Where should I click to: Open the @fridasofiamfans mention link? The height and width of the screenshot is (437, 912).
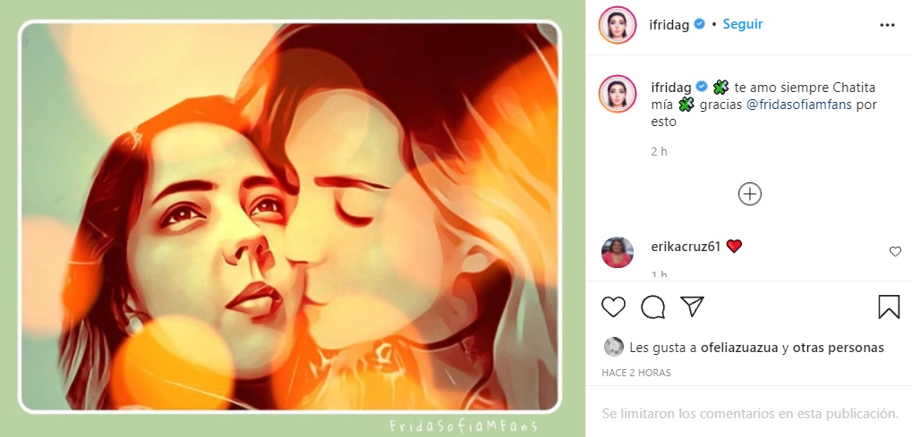coord(798,105)
